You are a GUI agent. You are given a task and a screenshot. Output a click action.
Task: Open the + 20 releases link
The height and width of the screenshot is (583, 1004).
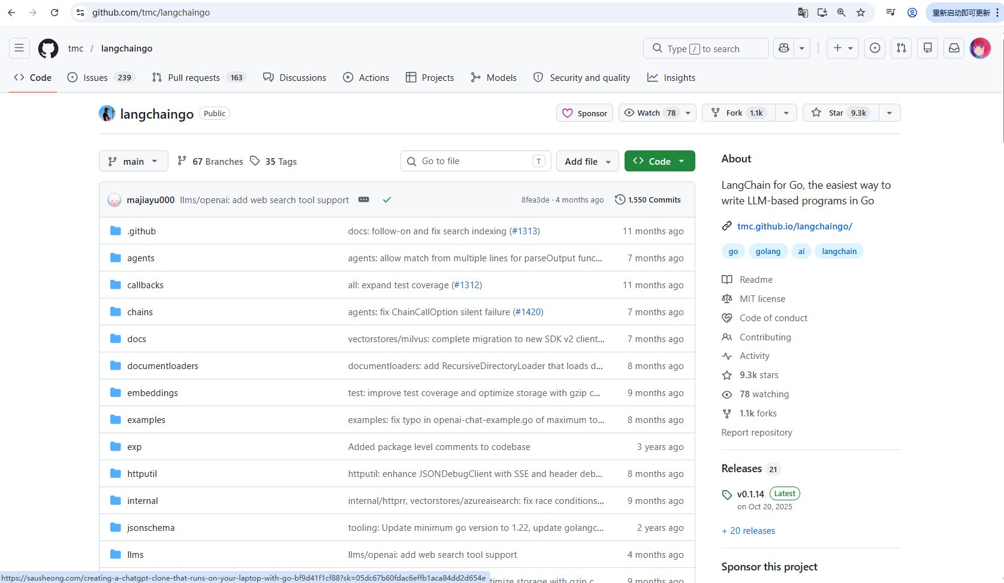748,531
